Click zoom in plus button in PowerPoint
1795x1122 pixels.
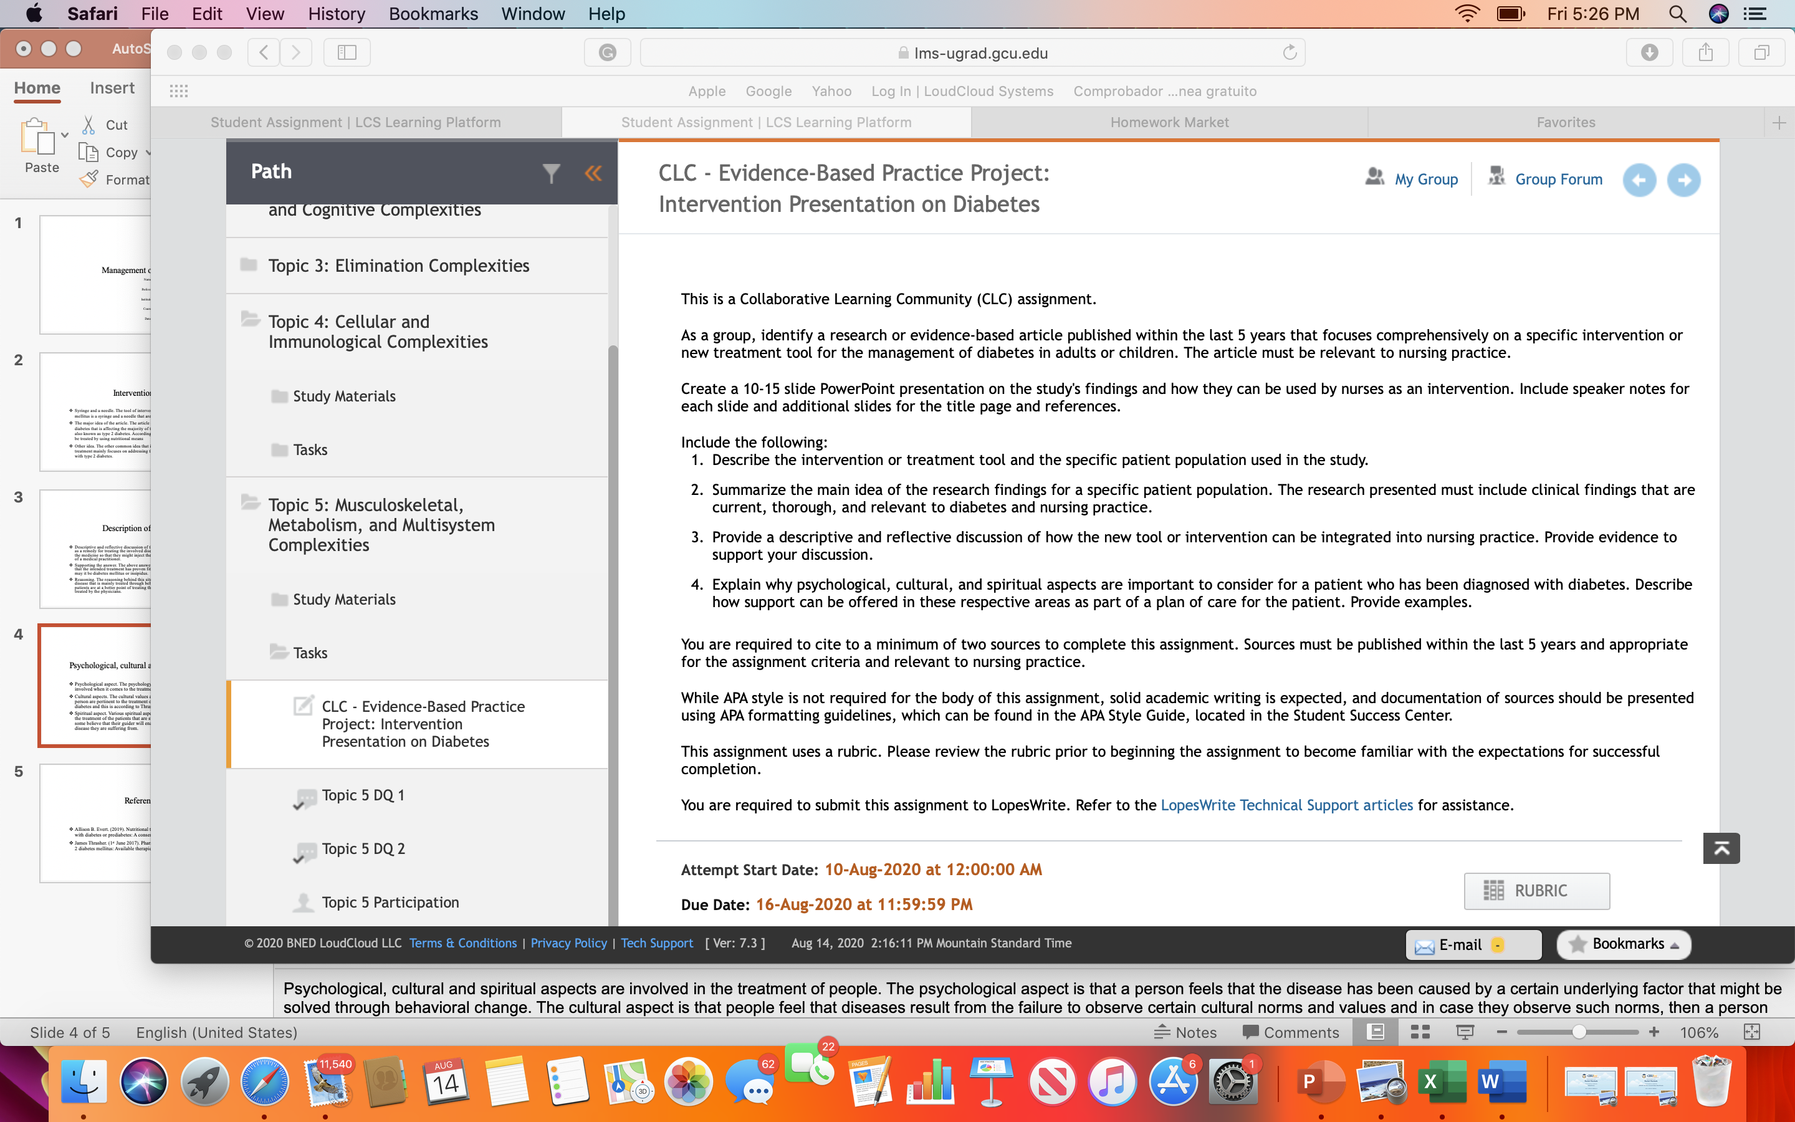pyautogui.click(x=1654, y=1032)
